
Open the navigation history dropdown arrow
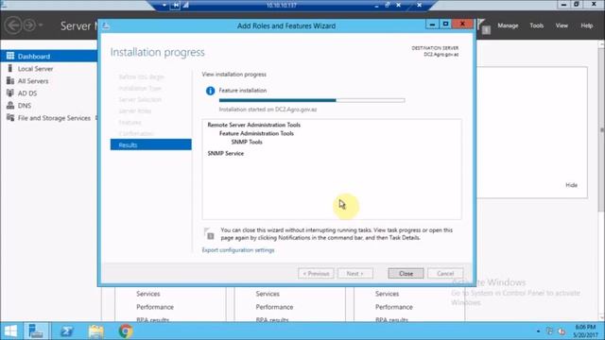tap(41, 25)
